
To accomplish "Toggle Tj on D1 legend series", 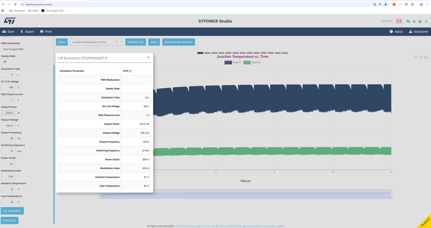I will (x=252, y=62).
